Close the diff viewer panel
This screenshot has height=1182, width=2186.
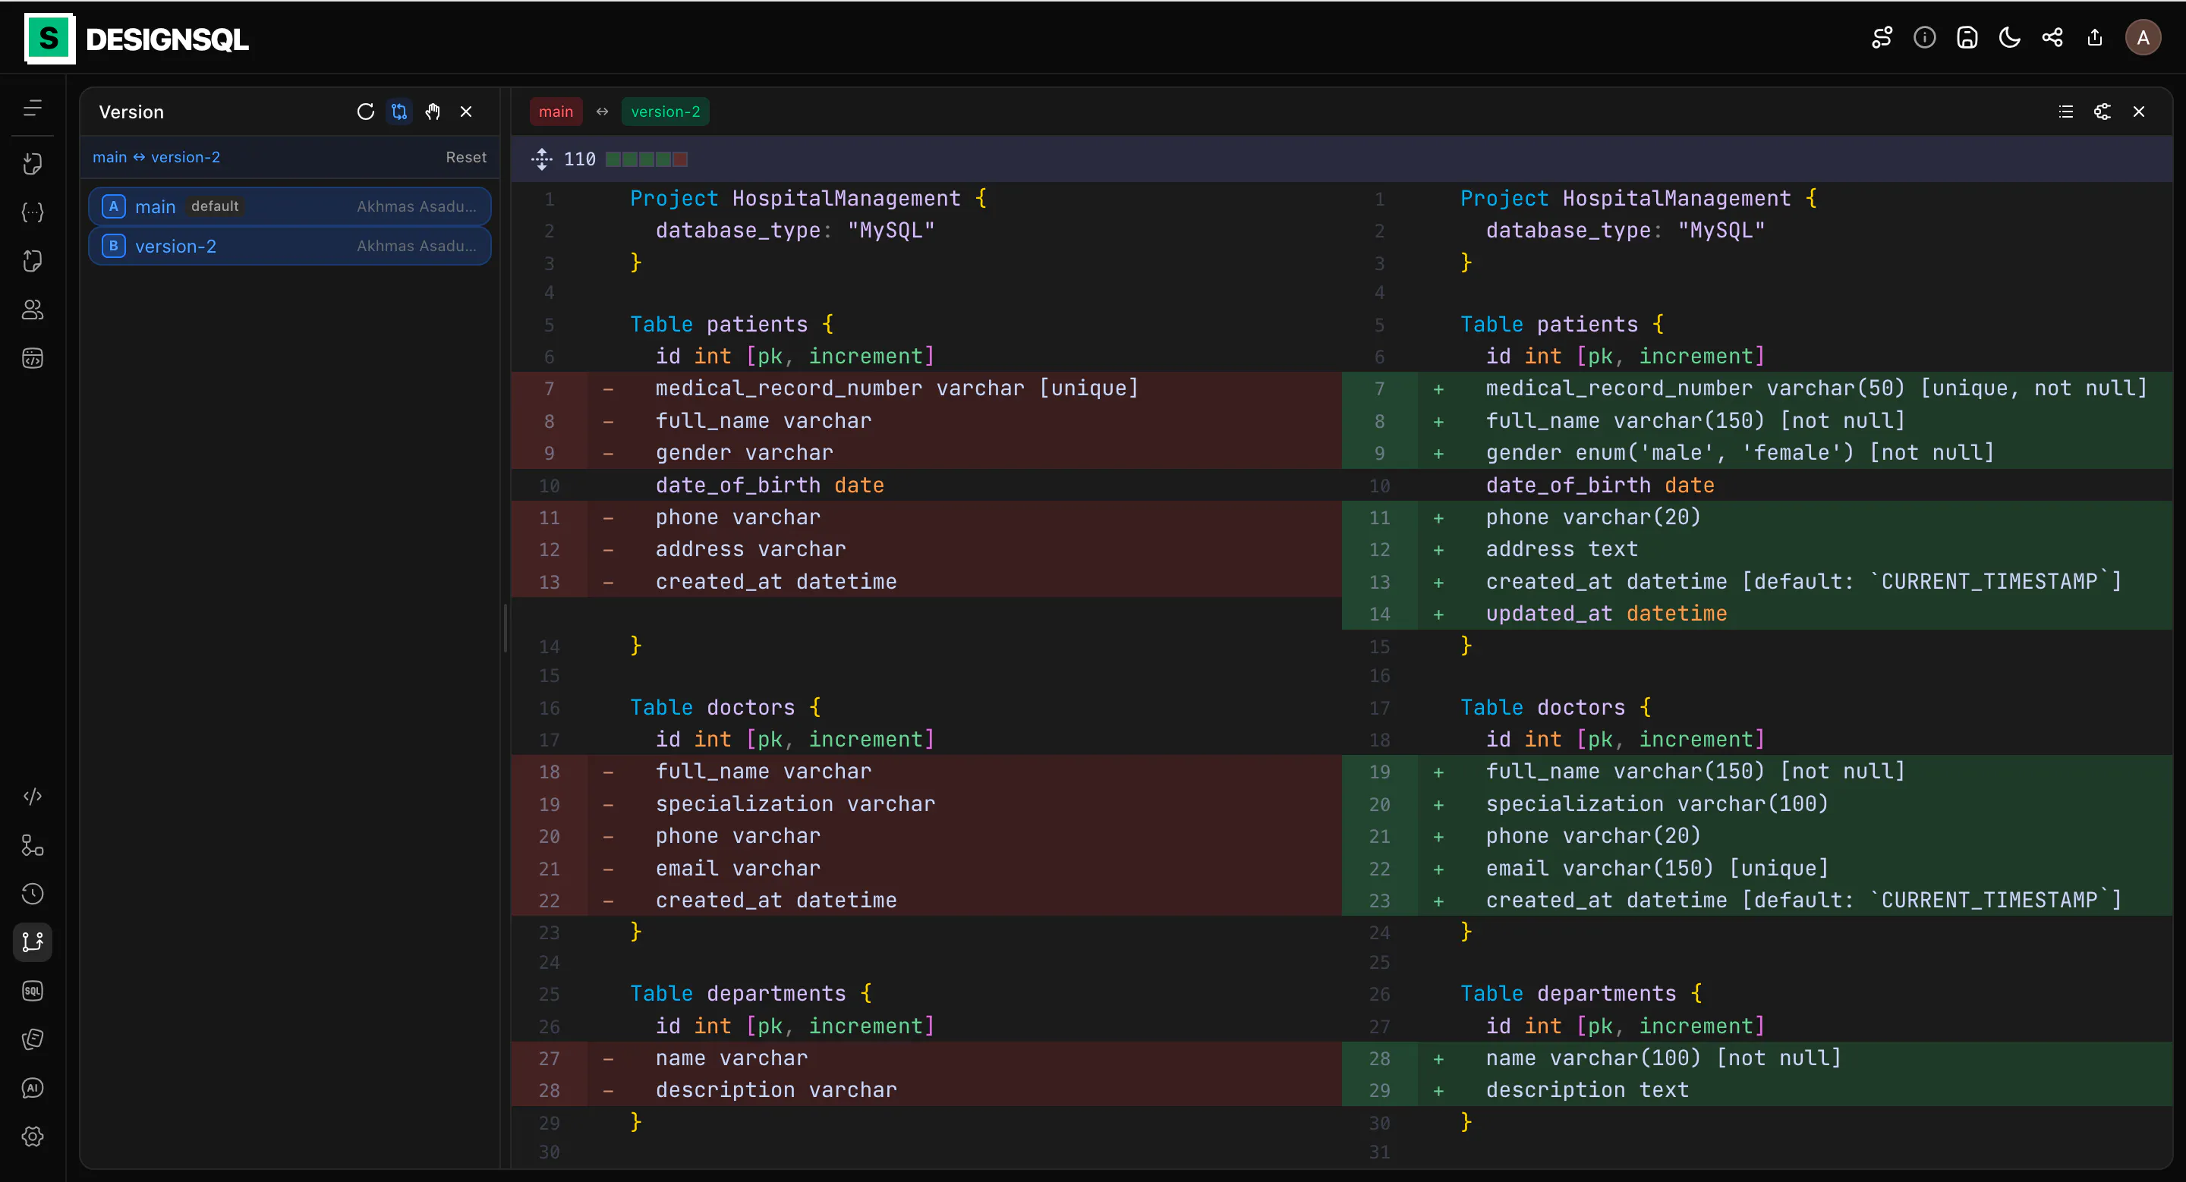(2138, 112)
